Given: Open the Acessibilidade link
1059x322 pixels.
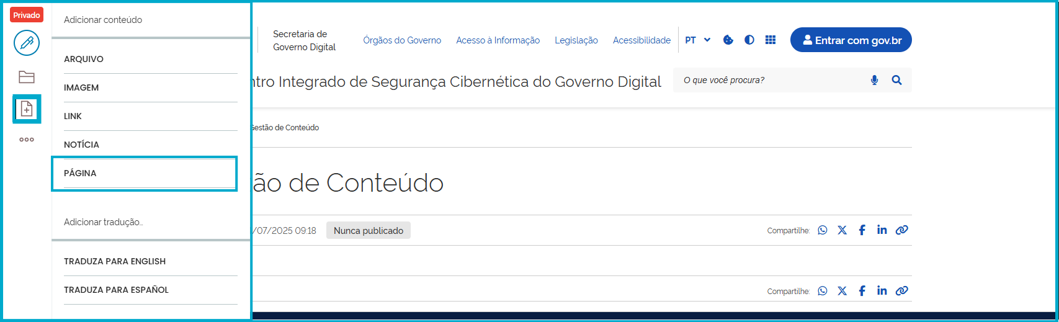Looking at the screenshot, I should pyautogui.click(x=641, y=40).
